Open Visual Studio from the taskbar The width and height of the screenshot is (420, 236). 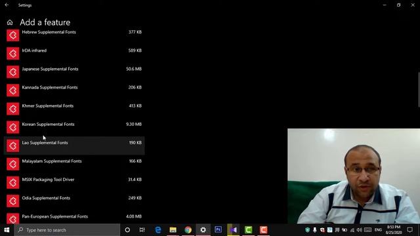[x=234, y=230]
